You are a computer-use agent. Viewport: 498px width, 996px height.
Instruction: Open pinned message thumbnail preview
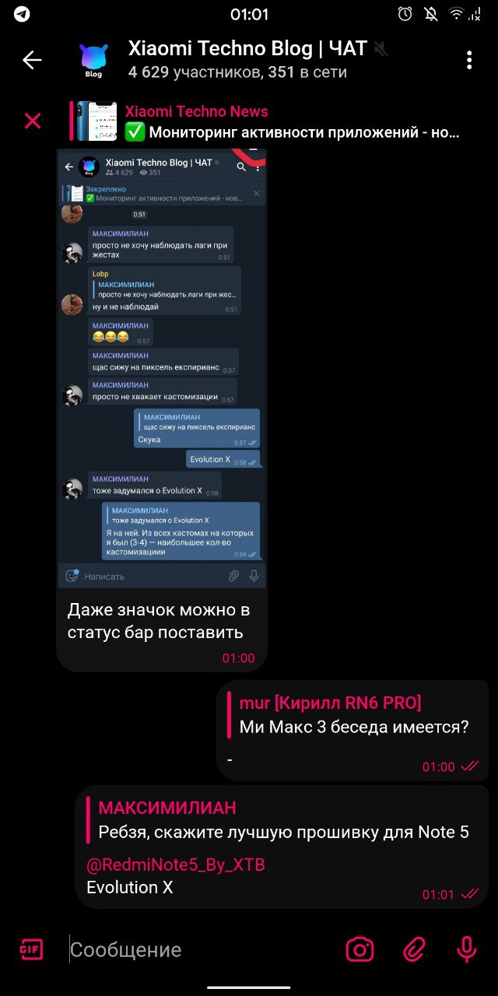click(96, 121)
